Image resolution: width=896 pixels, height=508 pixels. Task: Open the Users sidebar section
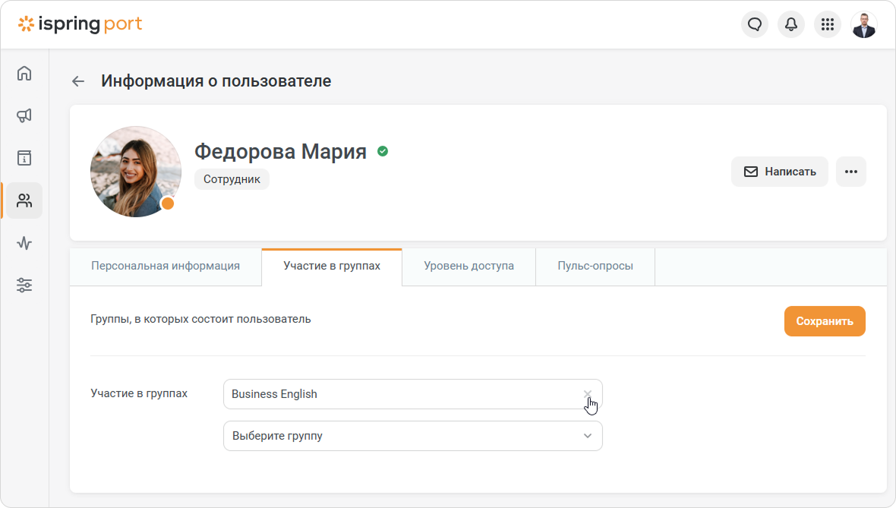click(24, 200)
